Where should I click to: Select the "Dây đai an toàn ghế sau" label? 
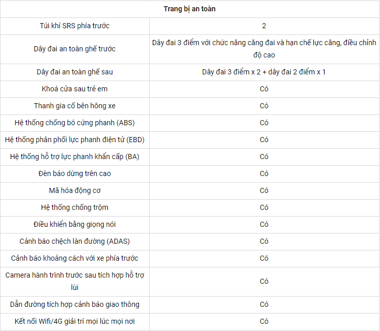pos(75,72)
